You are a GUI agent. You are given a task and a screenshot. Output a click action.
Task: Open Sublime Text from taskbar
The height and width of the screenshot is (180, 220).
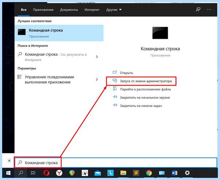pyautogui.click(x=136, y=173)
